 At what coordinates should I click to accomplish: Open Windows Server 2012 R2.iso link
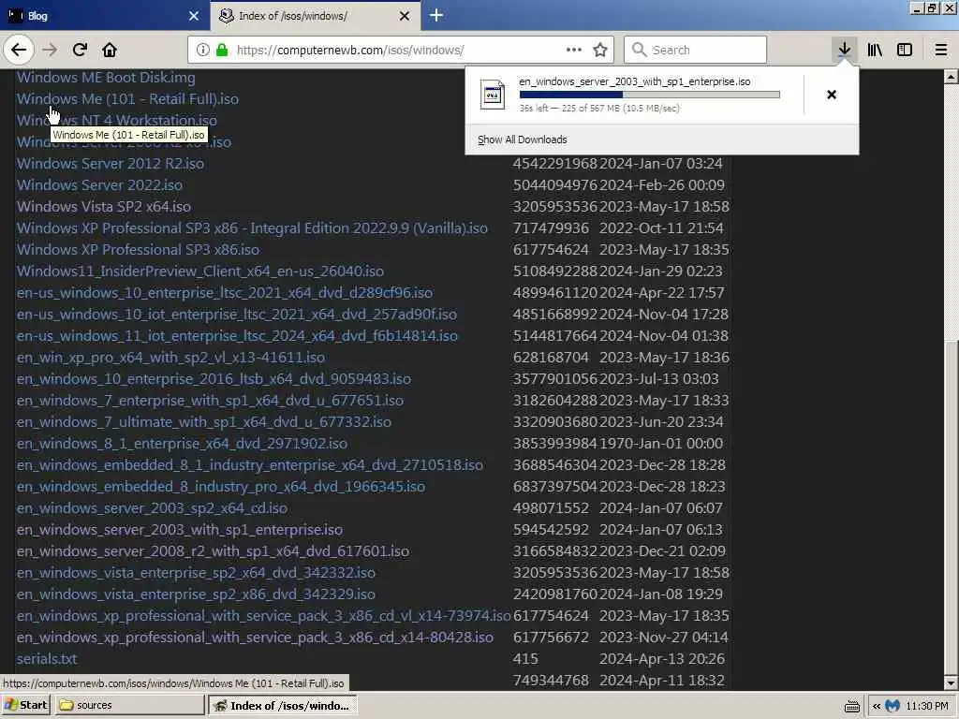[111, 163]
